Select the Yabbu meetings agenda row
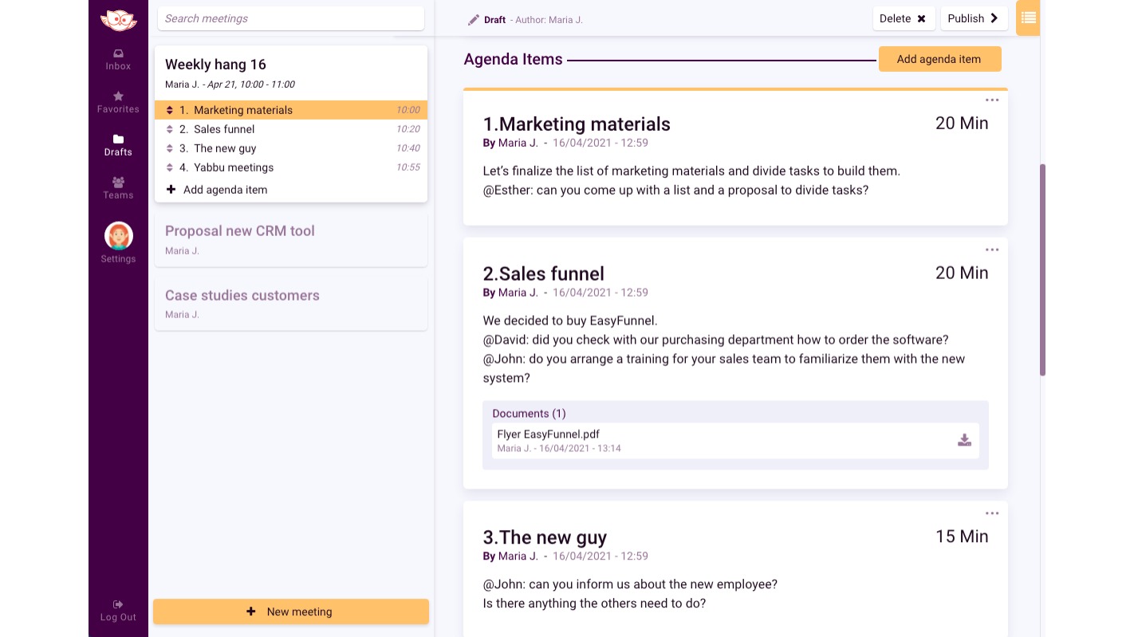This screenshot has height=637, width=1134. 291,167
